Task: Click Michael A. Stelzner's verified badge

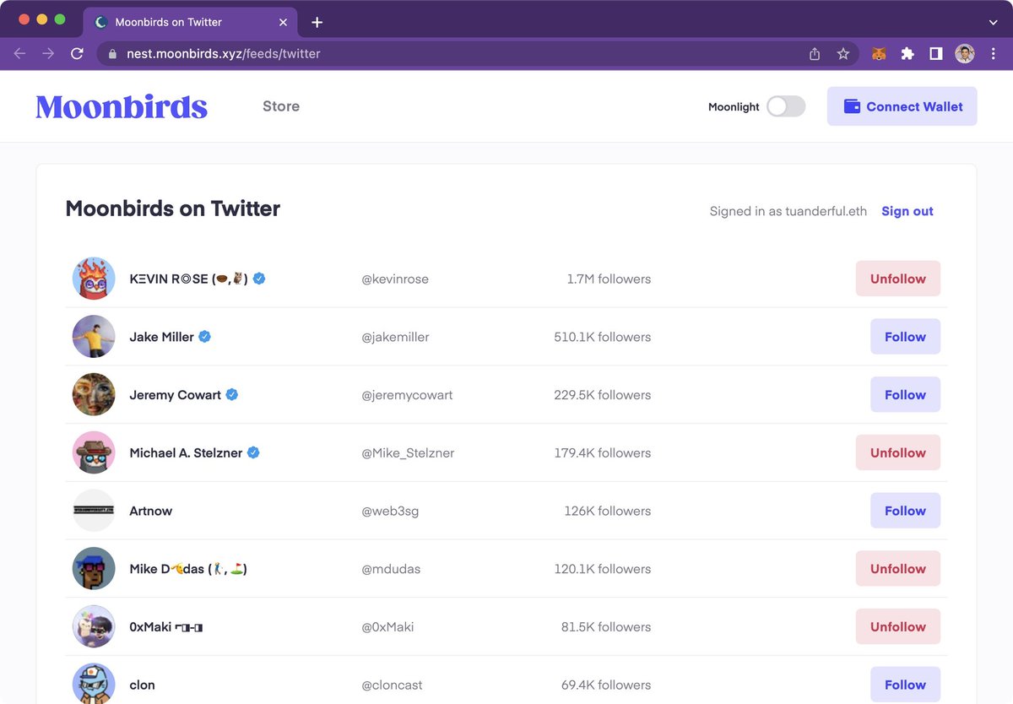Action: tap(253, 452)
